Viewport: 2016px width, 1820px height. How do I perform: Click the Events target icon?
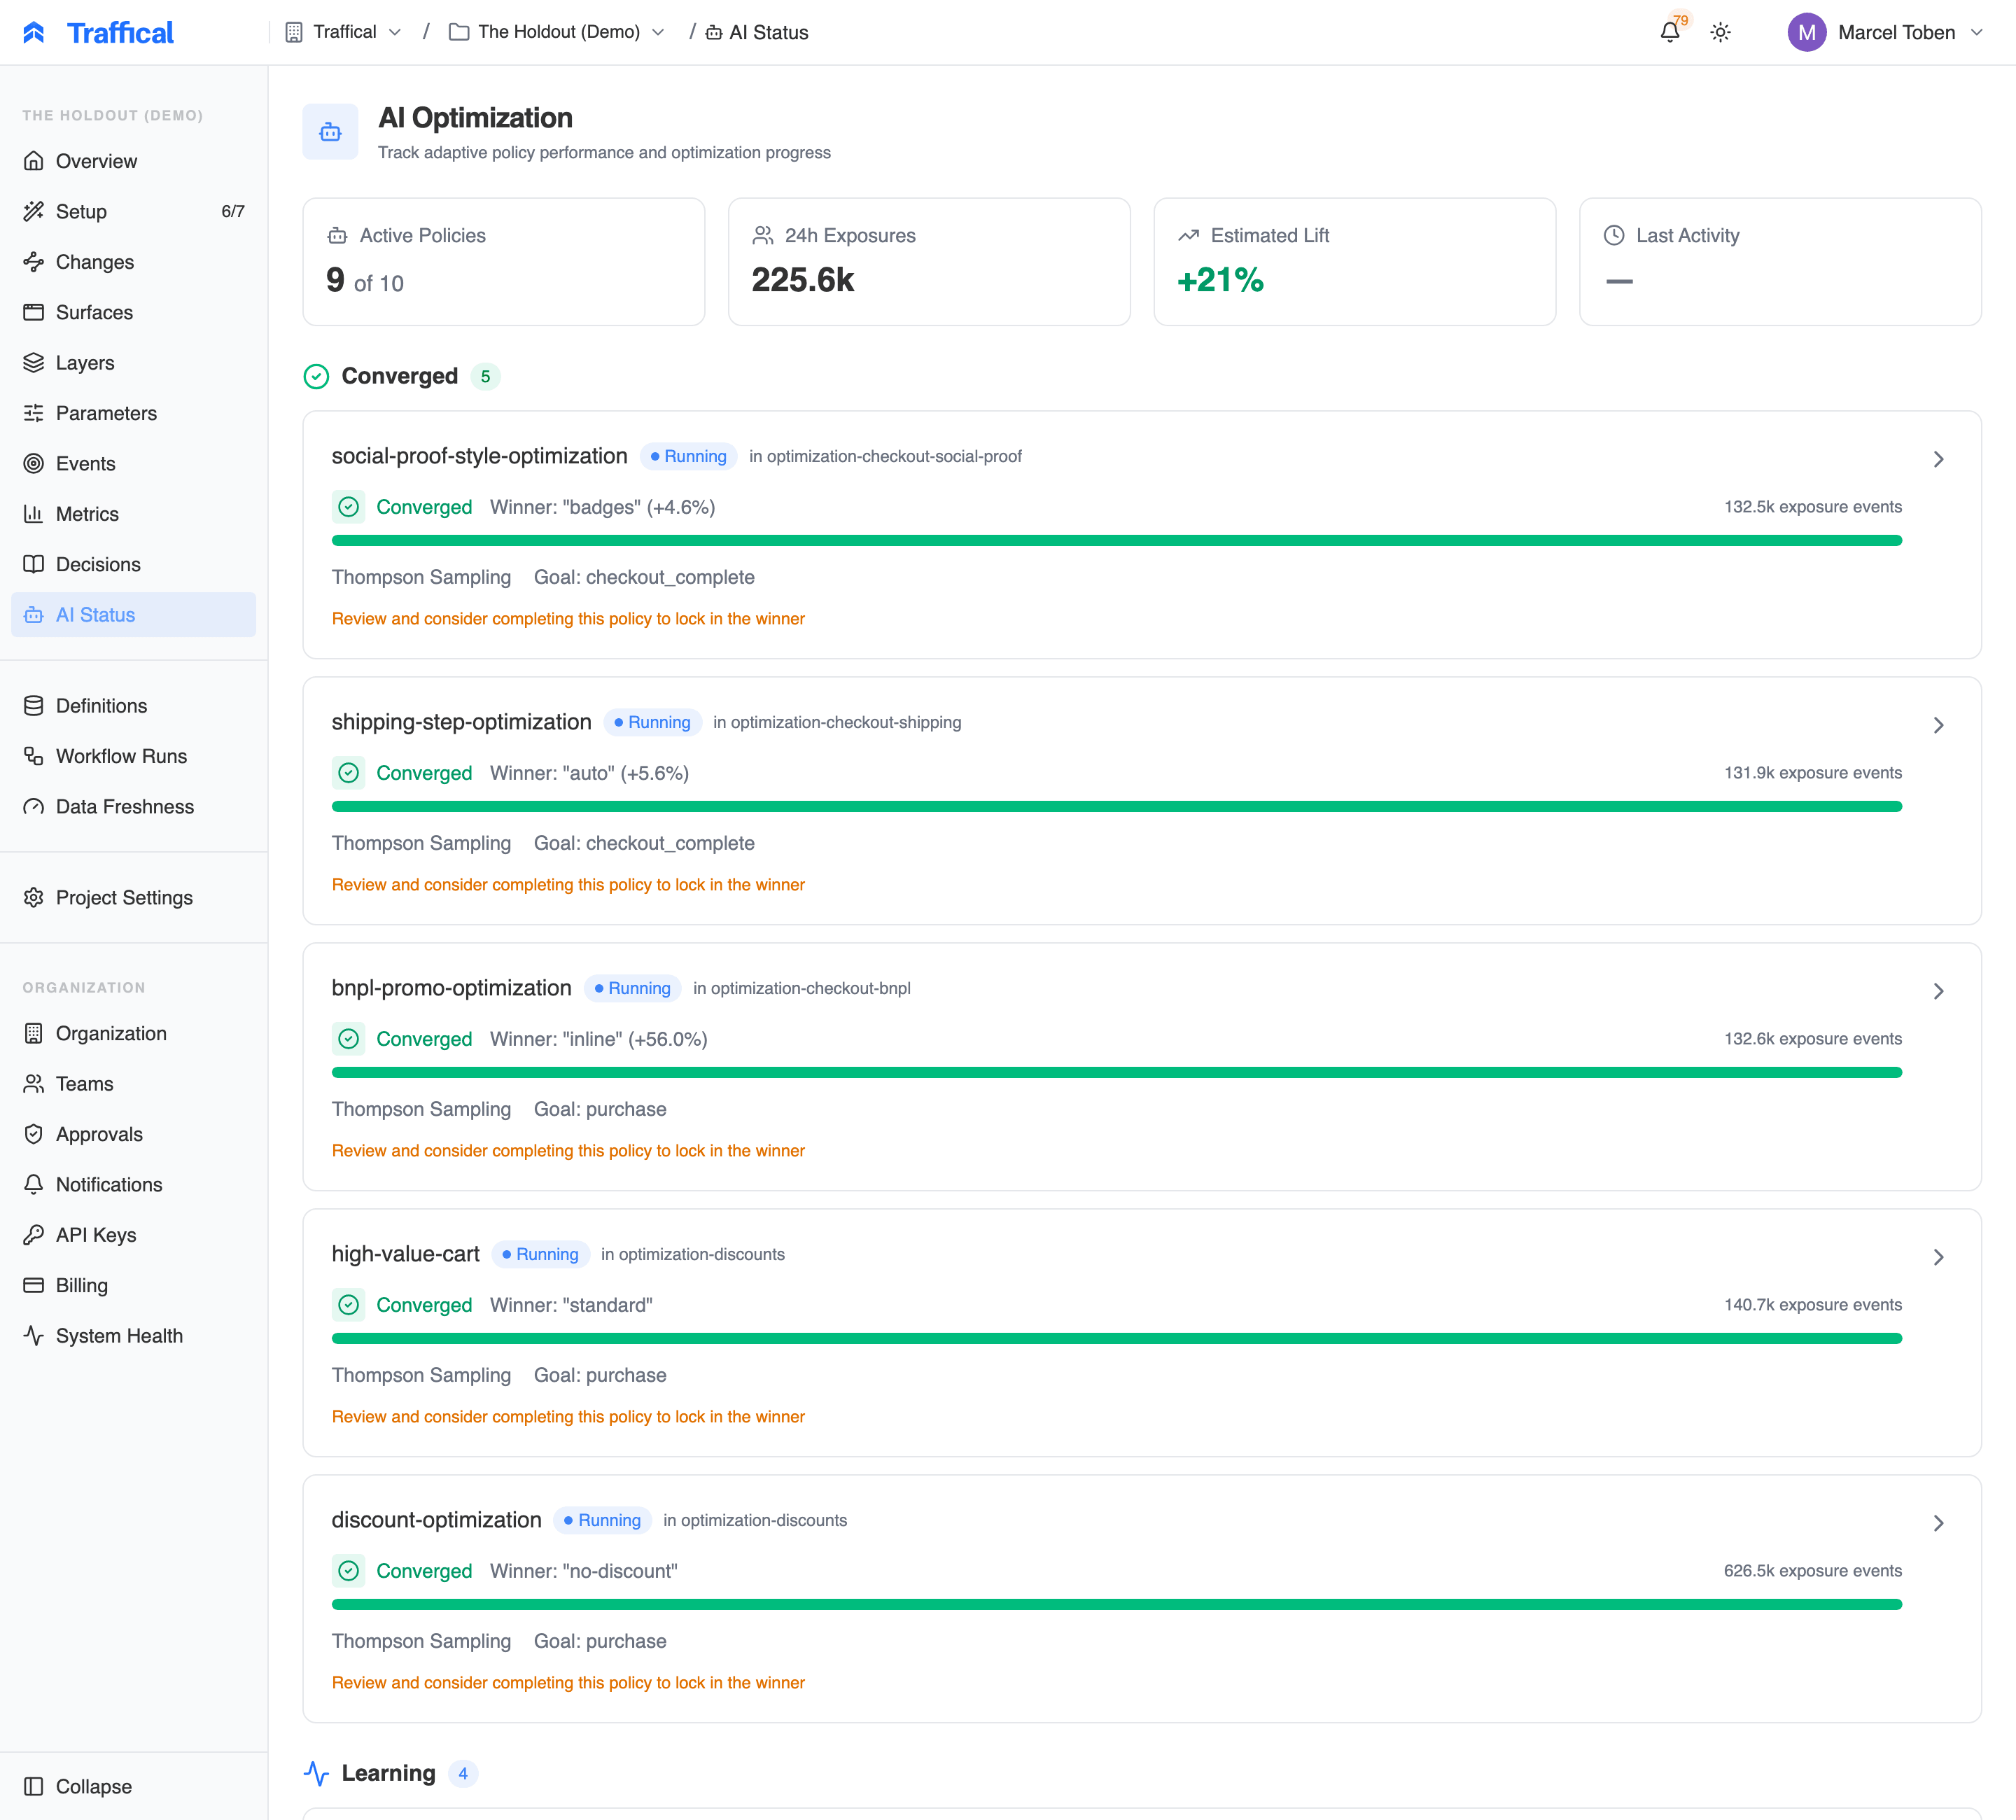point(34,463)
